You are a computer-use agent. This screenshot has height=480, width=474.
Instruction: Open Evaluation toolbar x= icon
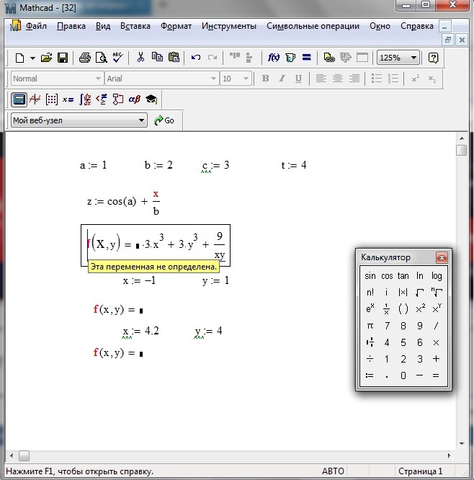pos(68,99)
